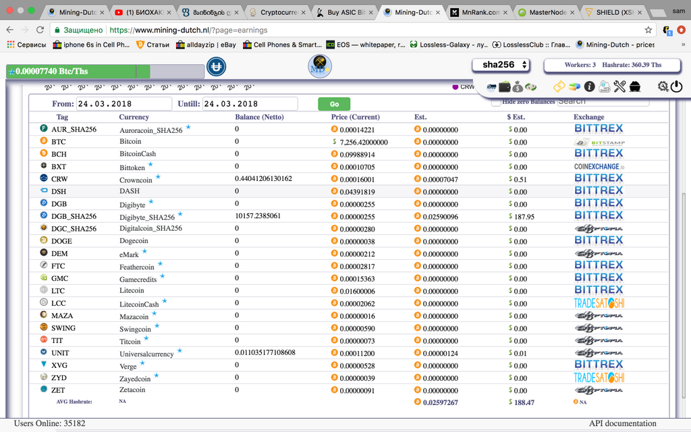Click the Exchange column header
Image resolution: width=691 pixels, height=432 pixels.
[588, 117]
